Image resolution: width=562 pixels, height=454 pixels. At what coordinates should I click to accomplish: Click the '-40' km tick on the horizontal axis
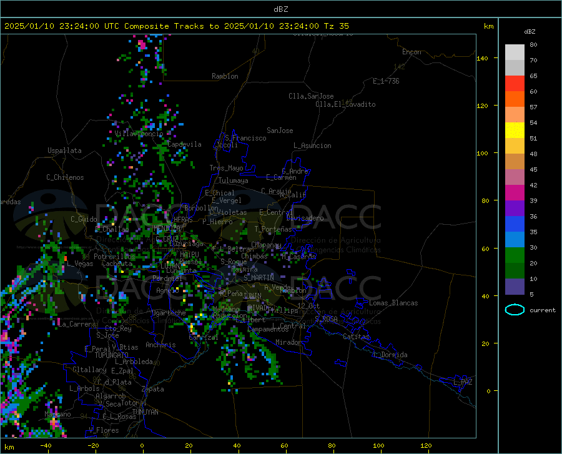click(45, 445)
